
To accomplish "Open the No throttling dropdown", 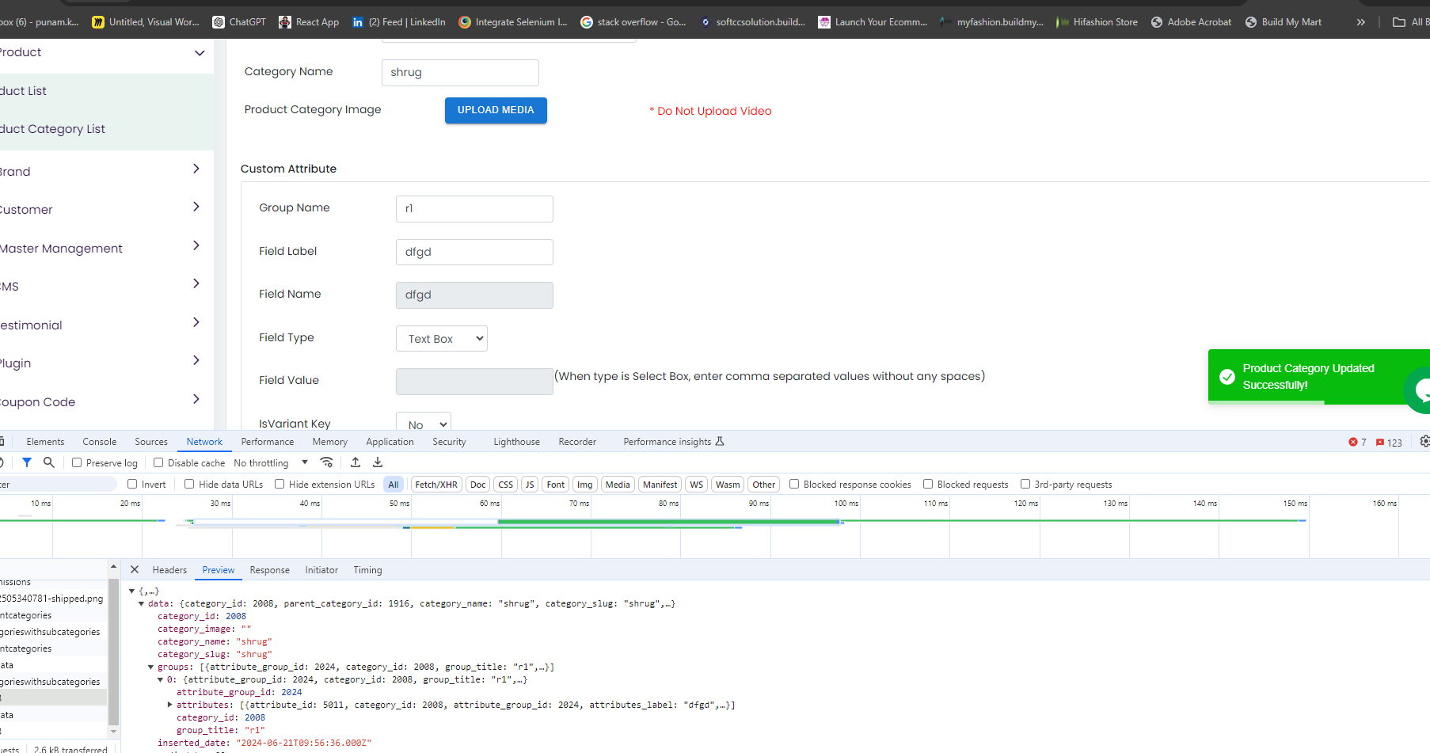I will (271, 463).
